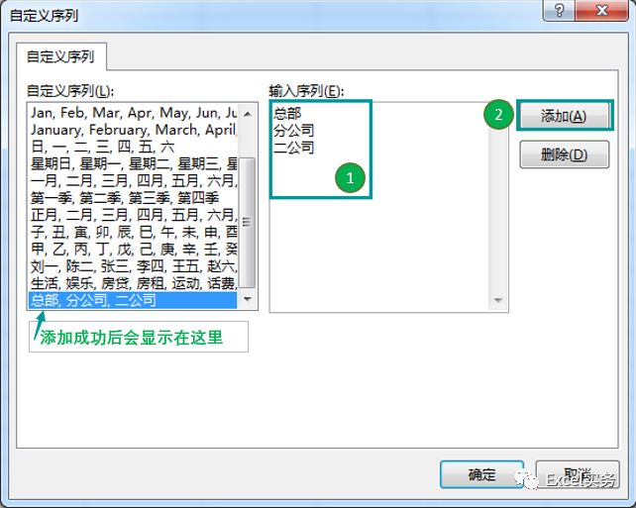Click the list scrollbar up arrow

pos(248,112)
